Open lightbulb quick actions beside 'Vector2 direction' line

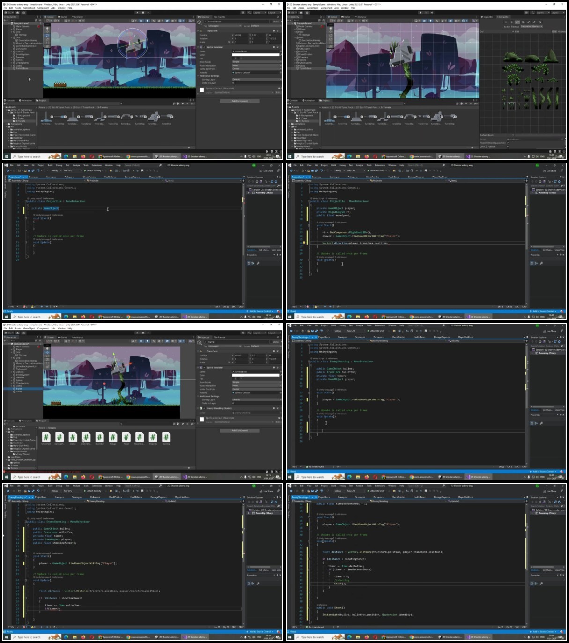(x=304, y=243)
